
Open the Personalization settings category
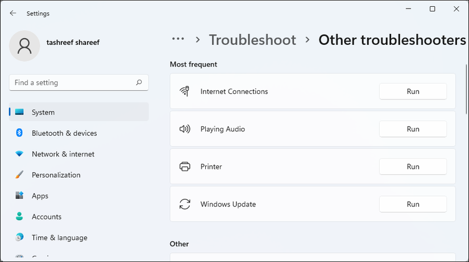[79, 174]
